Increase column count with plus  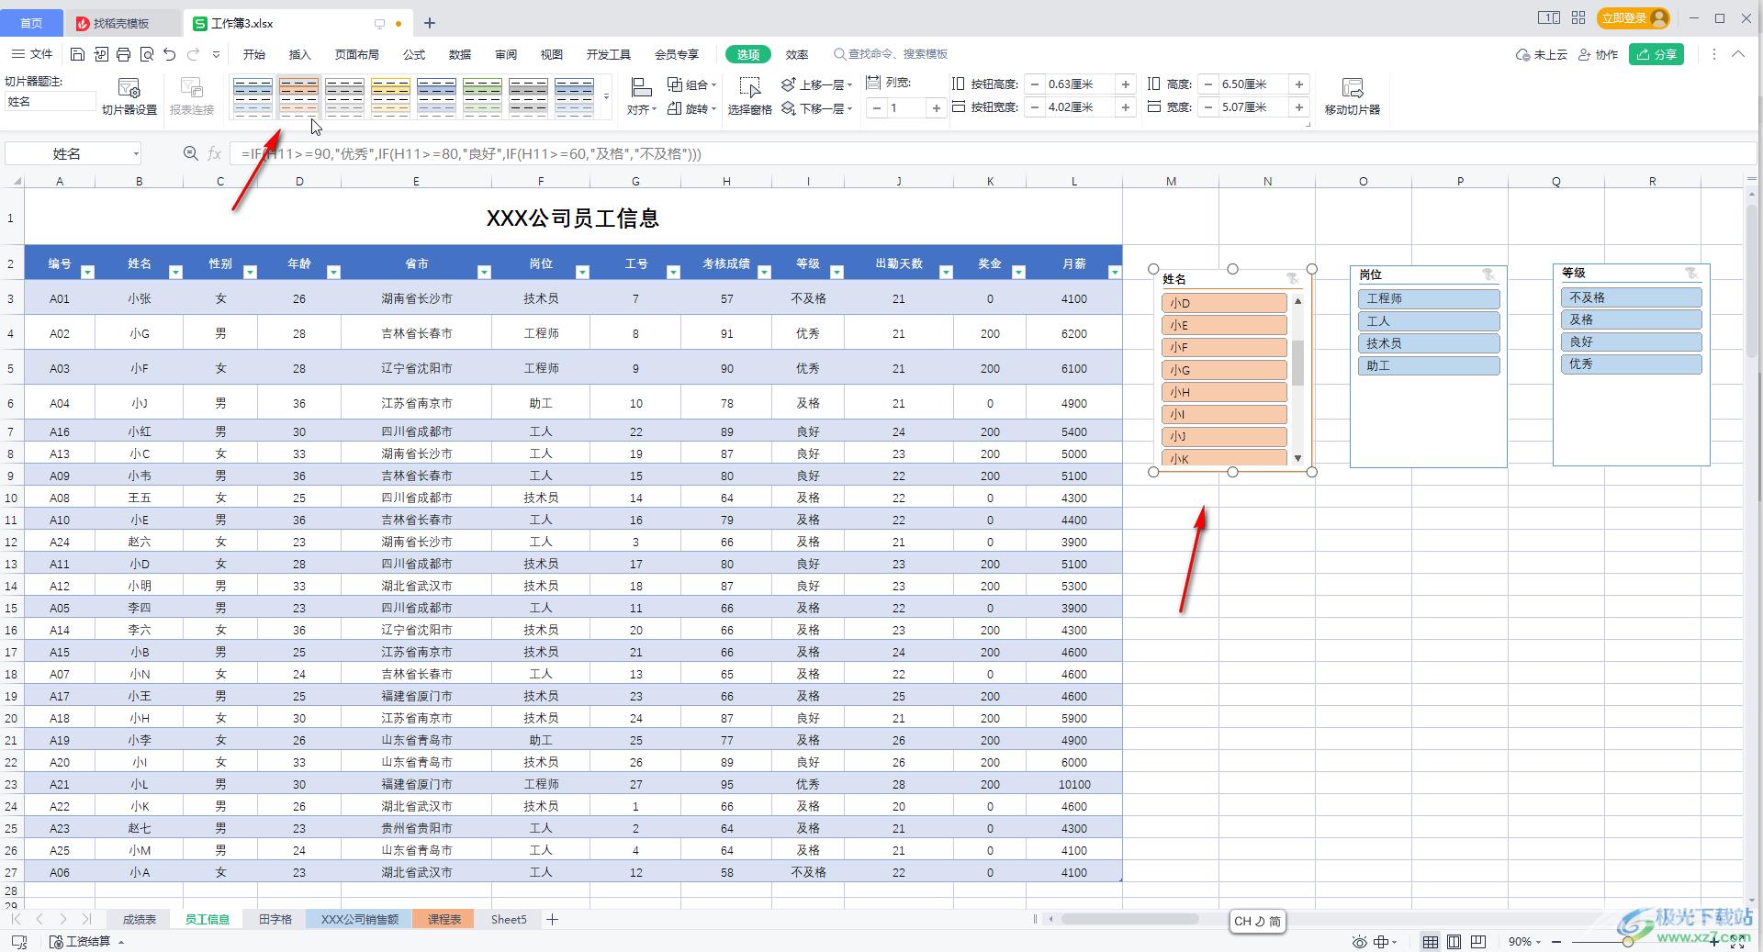click(x=936, y=108)
